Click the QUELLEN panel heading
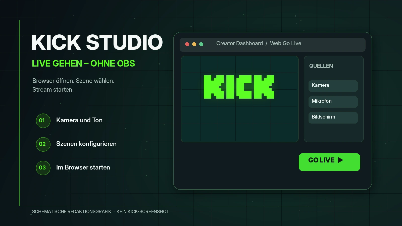402x226 pixels. [x=321, y=66]
